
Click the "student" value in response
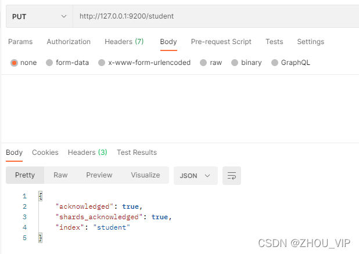pyautogui.click(x=112, y=227)
